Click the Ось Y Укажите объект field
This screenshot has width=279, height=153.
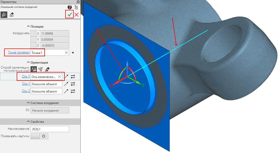pyautogui.click(x=46, y=84)
